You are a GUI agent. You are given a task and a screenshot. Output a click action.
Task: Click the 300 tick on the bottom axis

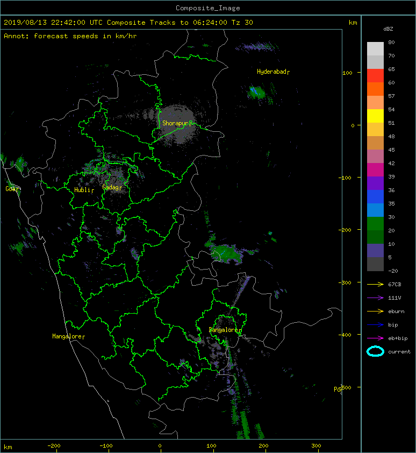316,446
